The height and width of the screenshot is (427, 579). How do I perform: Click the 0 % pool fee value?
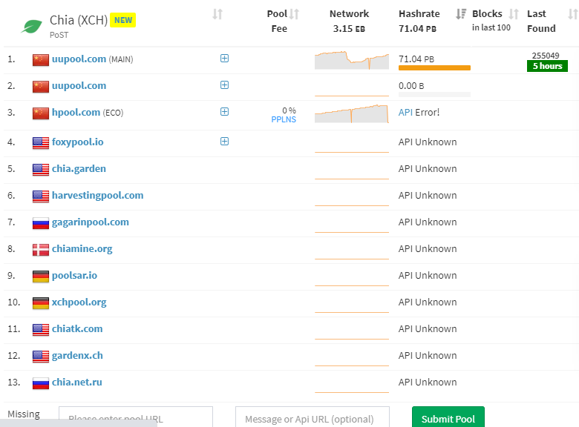[289, 110]
